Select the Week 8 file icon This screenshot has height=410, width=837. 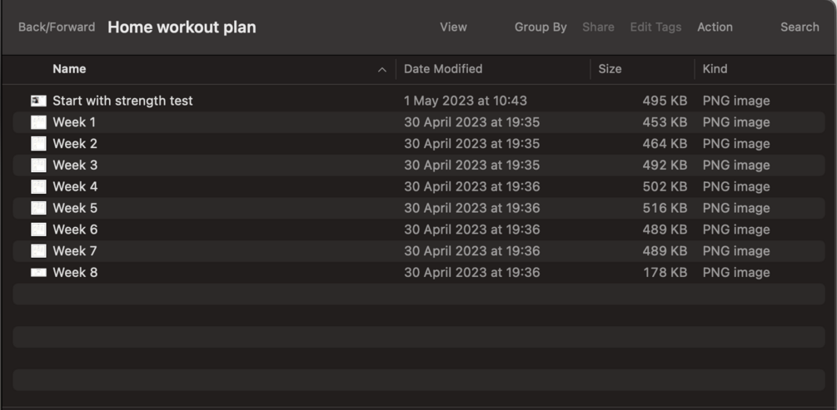tap(38, 273)
